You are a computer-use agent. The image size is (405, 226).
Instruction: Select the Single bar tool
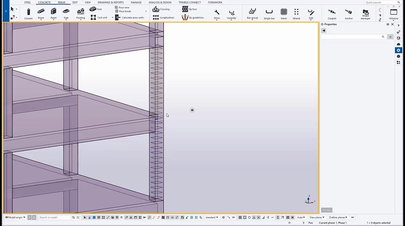[269, 14]
